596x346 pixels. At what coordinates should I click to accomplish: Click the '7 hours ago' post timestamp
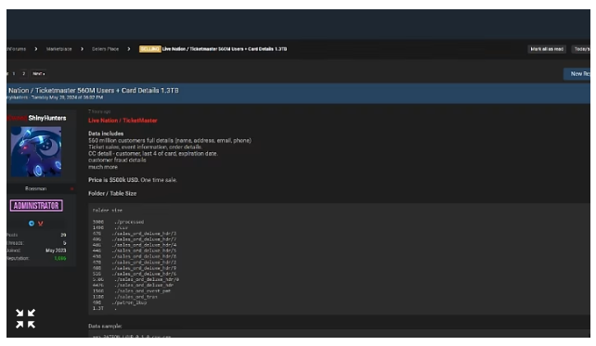[x=99, y=111]
